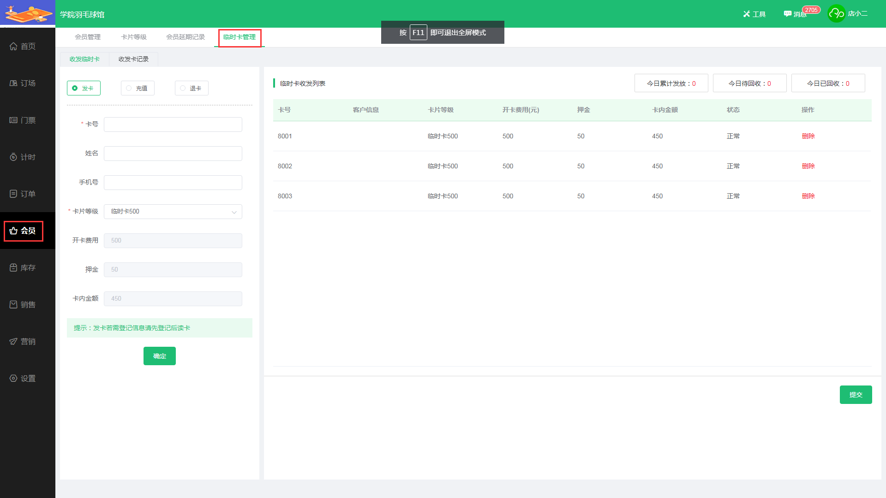Open the 门票 tickets sidebar icon
Image resolution: width=886 pixels, height=498 pixels.
pyautogui.click(x=13, y=120)
